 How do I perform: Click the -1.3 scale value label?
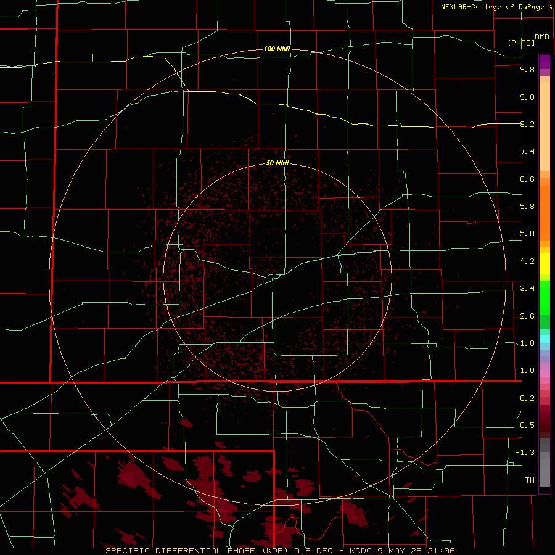pyautogui.click(x=525, y=453)
